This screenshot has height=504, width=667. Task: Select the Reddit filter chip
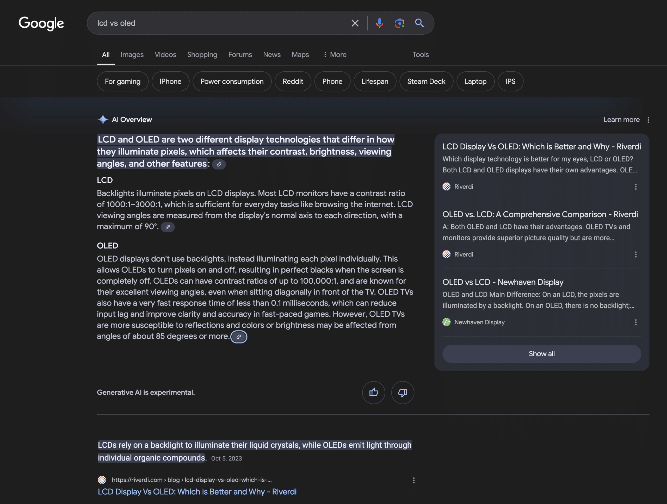(293, 81)
